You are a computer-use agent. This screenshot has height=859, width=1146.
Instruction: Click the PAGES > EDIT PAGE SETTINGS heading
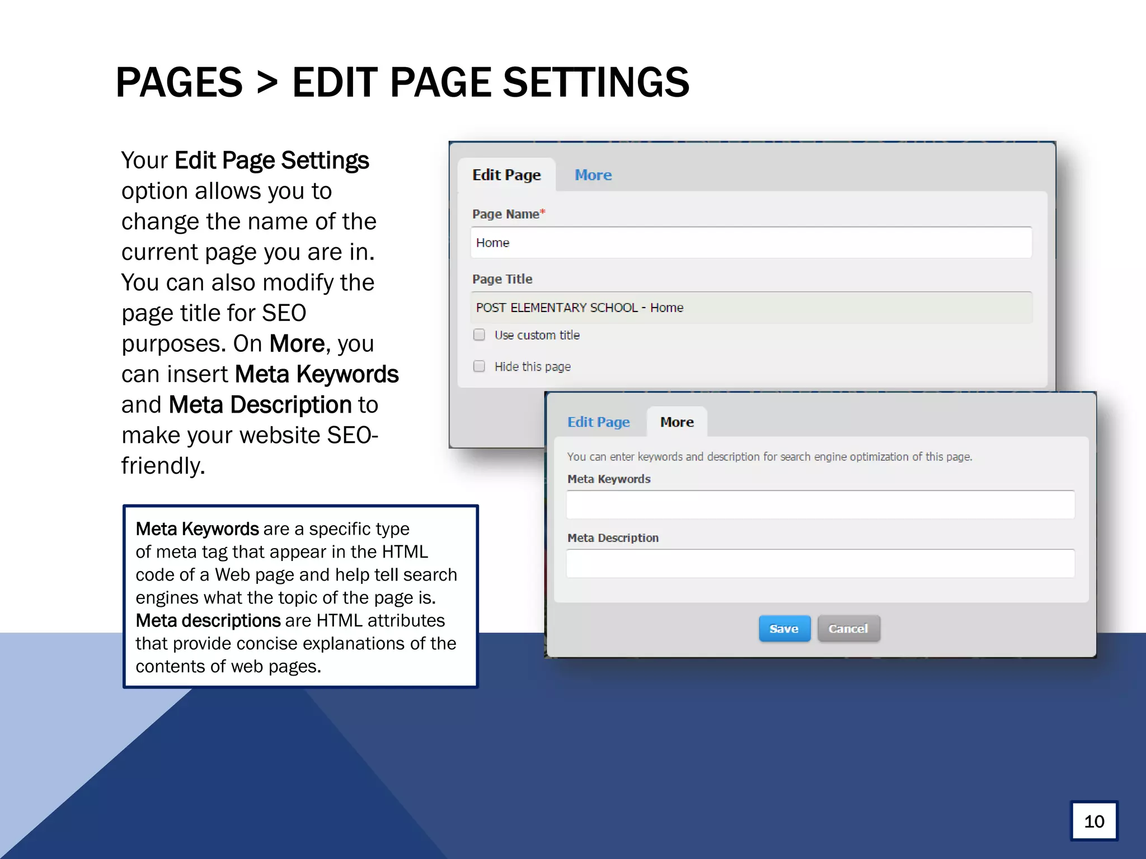point(402,82)
